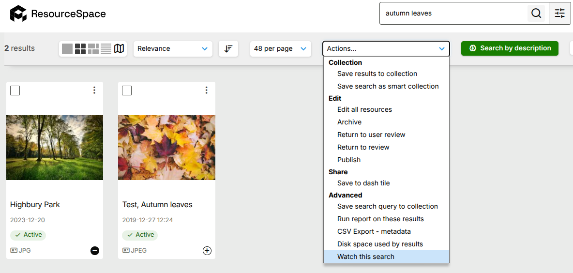Click Search by description button
This screenshot has height=273, width=573.
tap(510, 48)
